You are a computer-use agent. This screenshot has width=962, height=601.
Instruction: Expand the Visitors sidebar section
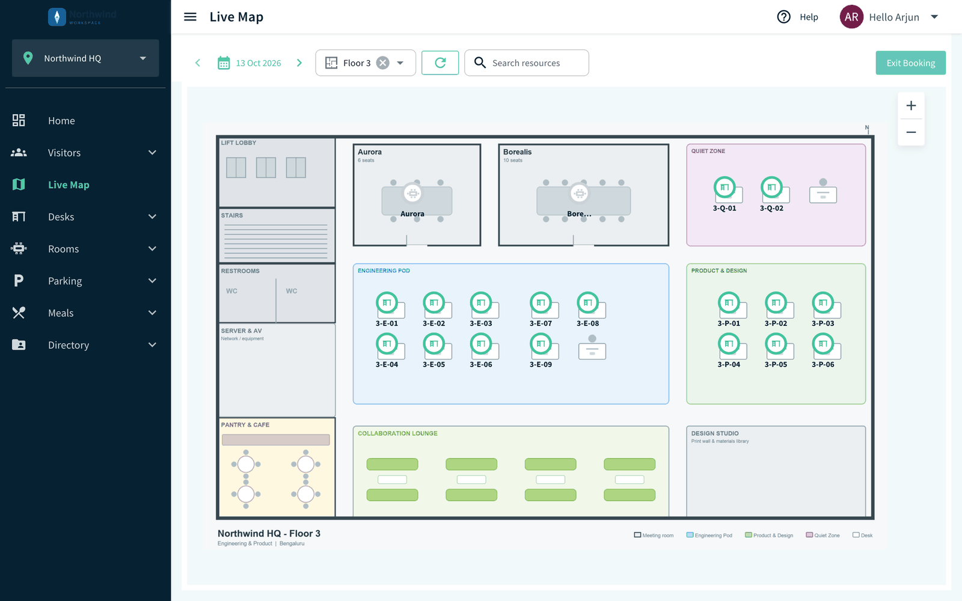[x=152, y=153]
